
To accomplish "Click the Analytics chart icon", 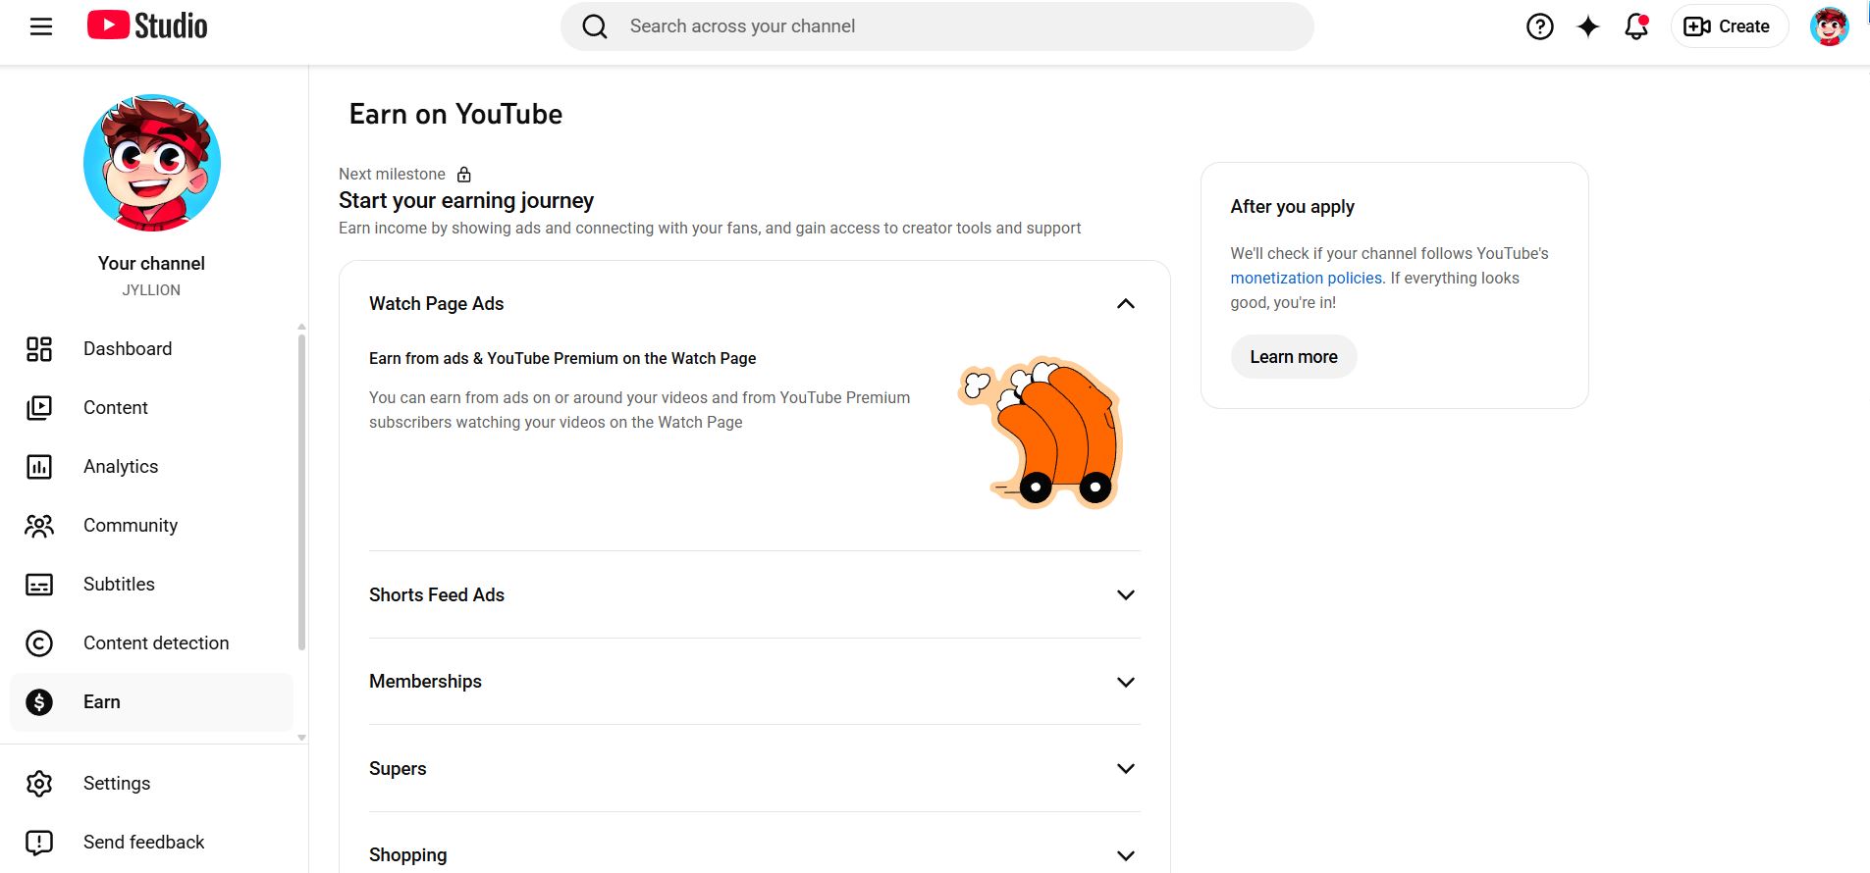I will coord(39,467).
